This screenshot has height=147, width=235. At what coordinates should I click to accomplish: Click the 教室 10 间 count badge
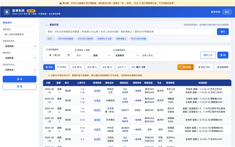point(107,67)
